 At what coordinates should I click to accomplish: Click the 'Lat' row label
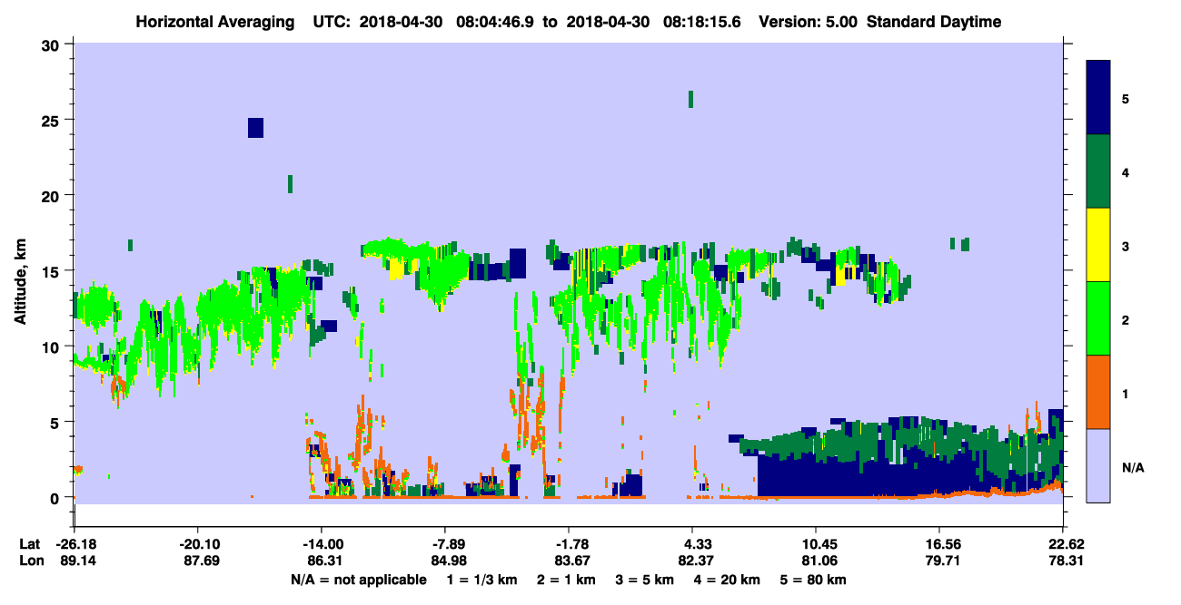(x=29, y=544)
